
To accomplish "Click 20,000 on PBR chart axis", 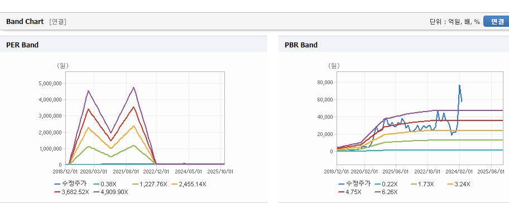I will tap(325, 134).
